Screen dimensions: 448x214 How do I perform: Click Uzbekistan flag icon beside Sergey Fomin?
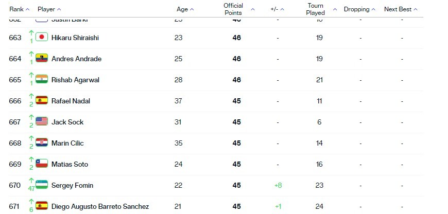coord(42,185)
